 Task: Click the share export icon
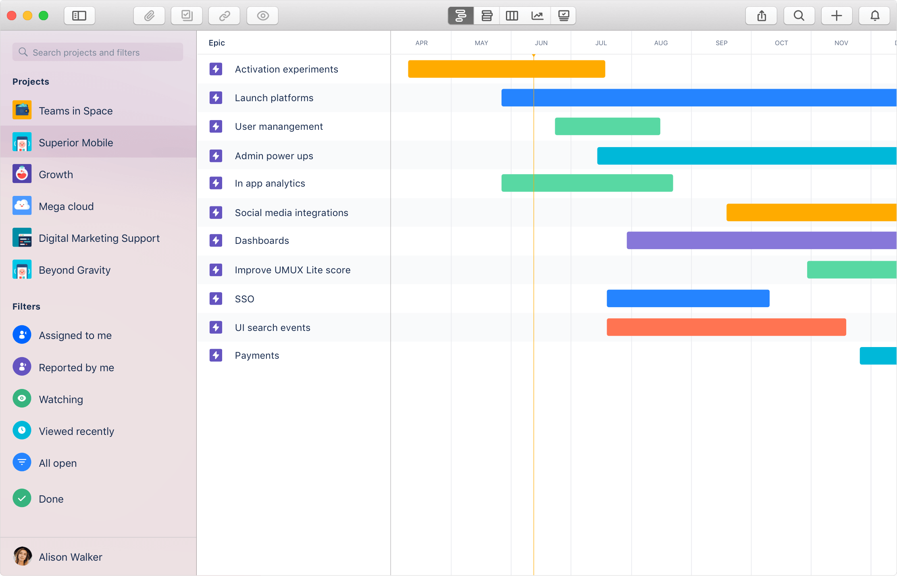click(x=761, y=16)
